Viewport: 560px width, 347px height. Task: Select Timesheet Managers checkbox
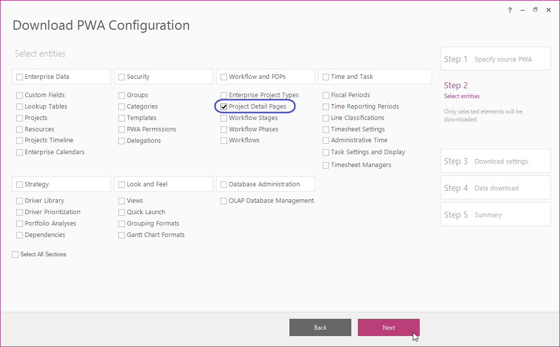[x=326, y=166]
